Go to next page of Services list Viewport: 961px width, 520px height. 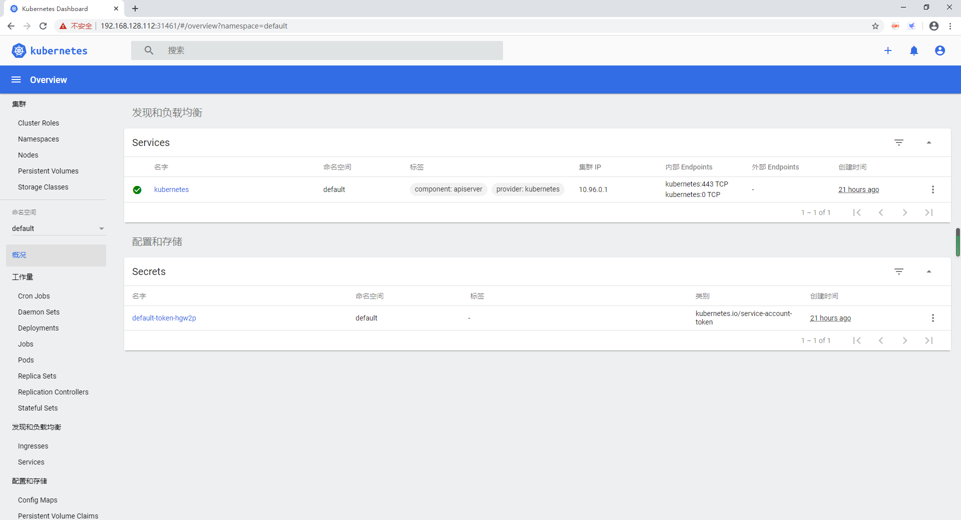[905, 212]
